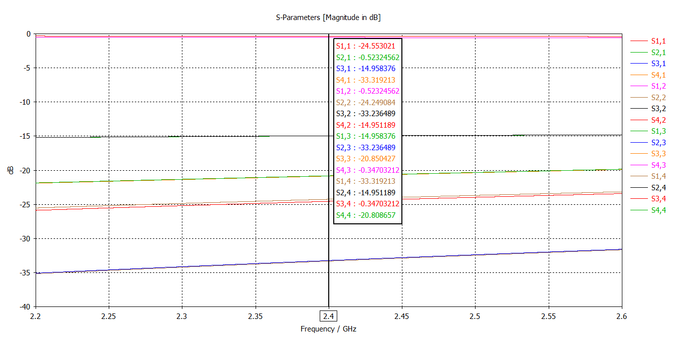Click the S4,4 legend item

[658, 210]
